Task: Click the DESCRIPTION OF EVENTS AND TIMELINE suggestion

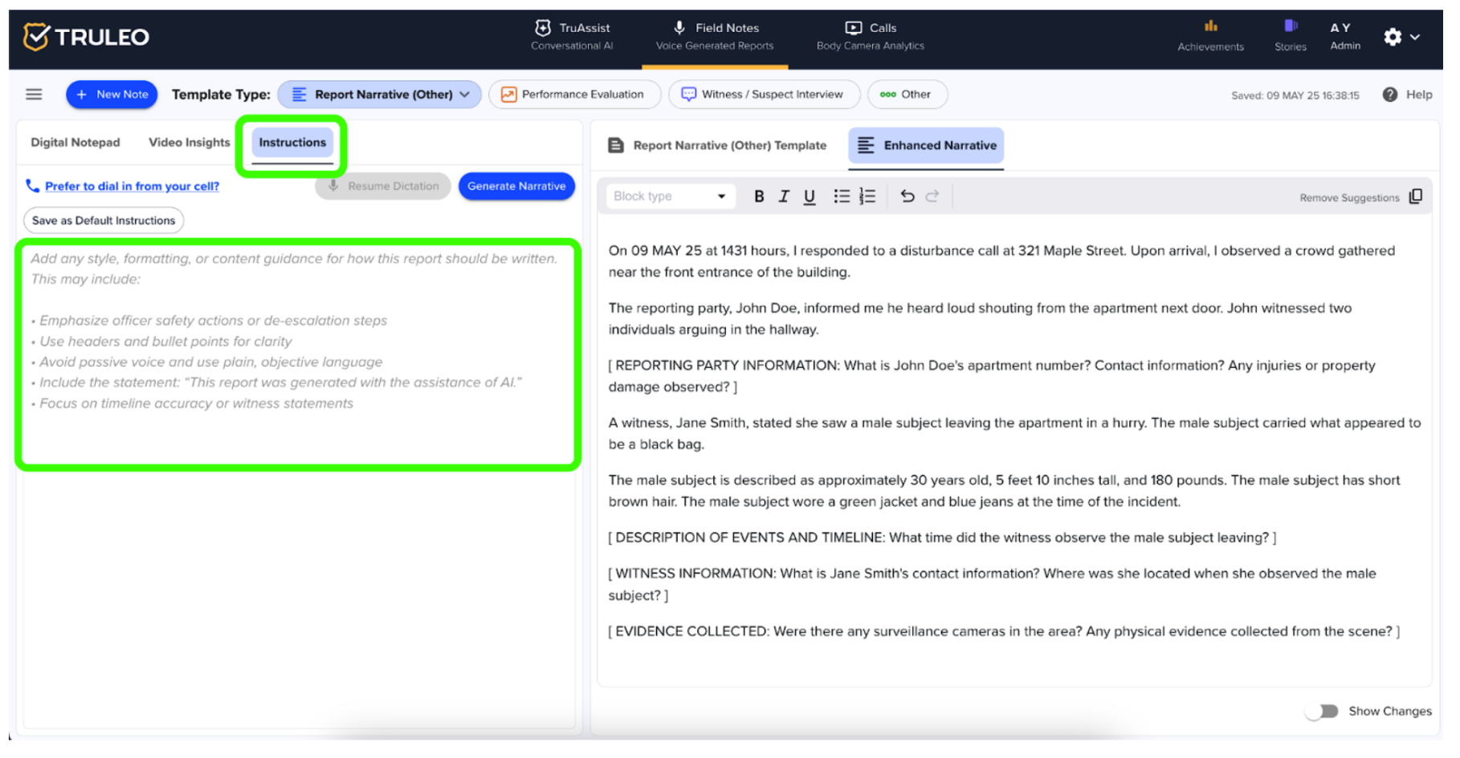Action: [942, 538]
